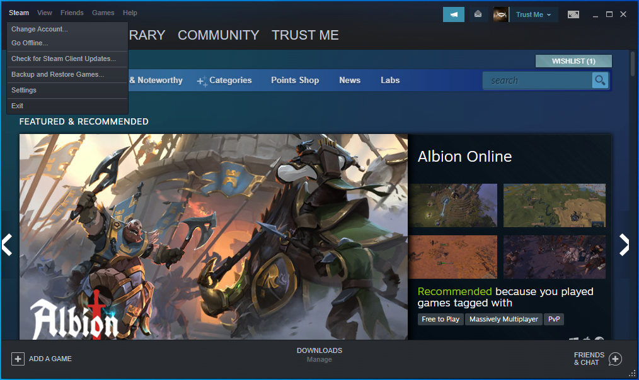Click the Albion Online main banner image
Screen dimensions: 639x380
[214, 237]
